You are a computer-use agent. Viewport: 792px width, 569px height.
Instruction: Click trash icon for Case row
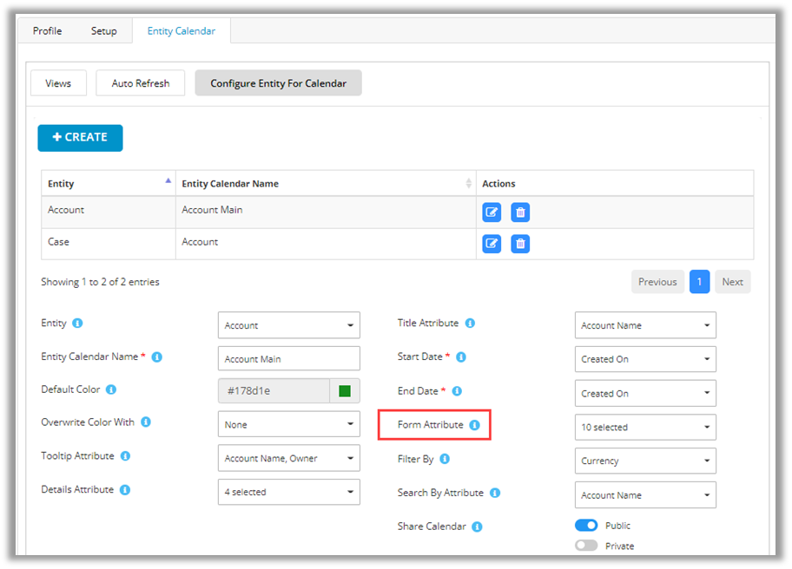(x=519, y=244)
